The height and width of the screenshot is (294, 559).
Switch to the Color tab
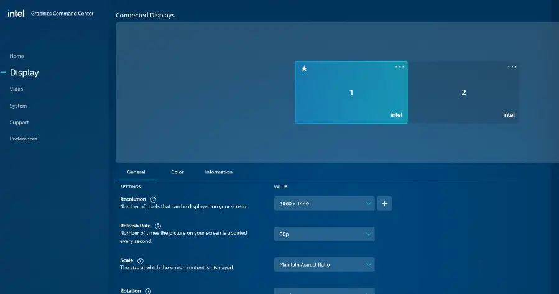(x=178, y=172)
